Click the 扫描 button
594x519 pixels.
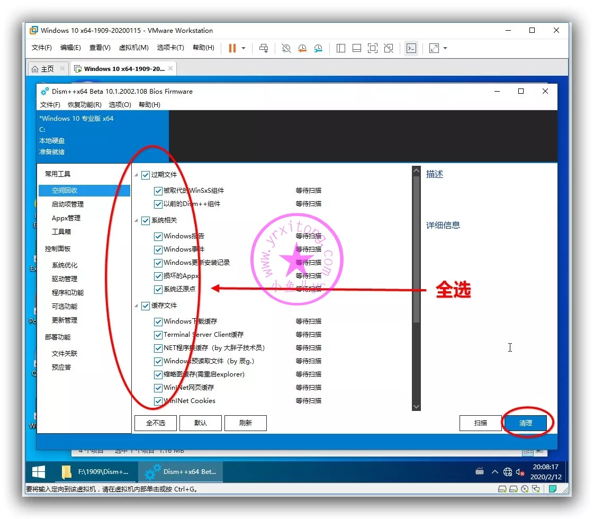click(x=480, y=423)
